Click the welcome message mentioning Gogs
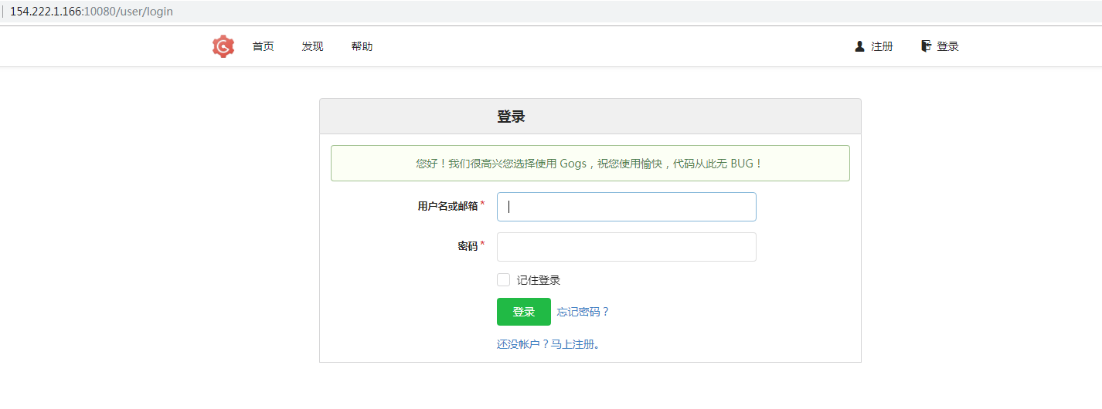 tap(590, 164)
